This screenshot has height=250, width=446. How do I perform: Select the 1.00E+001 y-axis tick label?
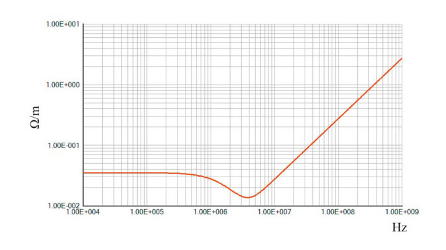coord(64,24)
